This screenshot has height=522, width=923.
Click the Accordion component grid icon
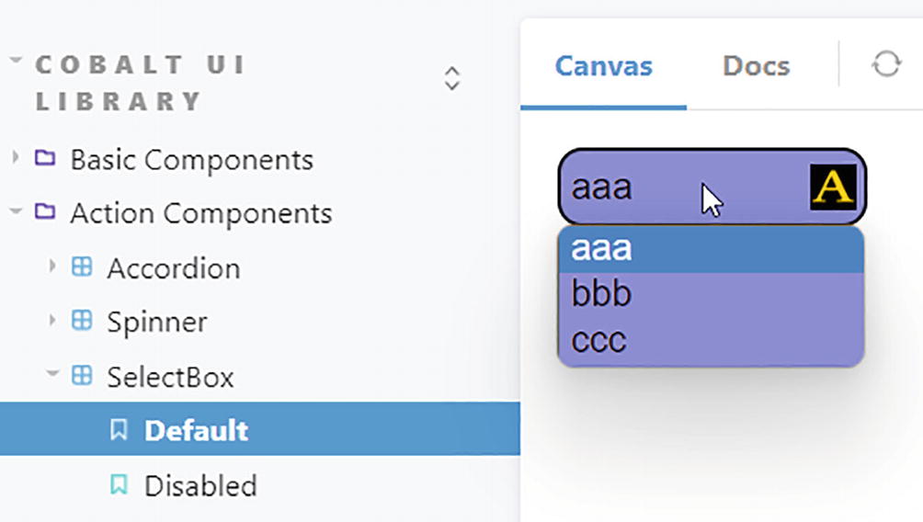[82, 267]
